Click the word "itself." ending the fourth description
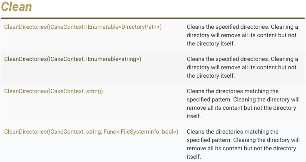The width and height of the screenshot is (306, 162). coord(194,157)
